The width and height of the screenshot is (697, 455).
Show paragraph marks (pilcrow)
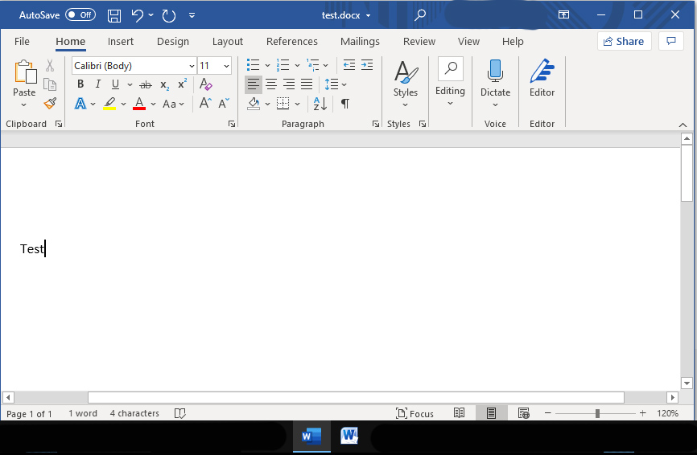[x=345, y=104]
